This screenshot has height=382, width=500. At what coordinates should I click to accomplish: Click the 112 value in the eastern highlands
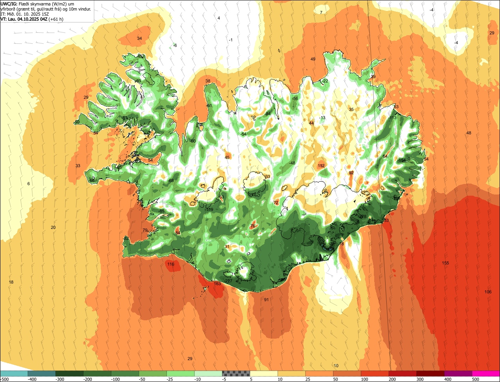(x=321, y=166)
